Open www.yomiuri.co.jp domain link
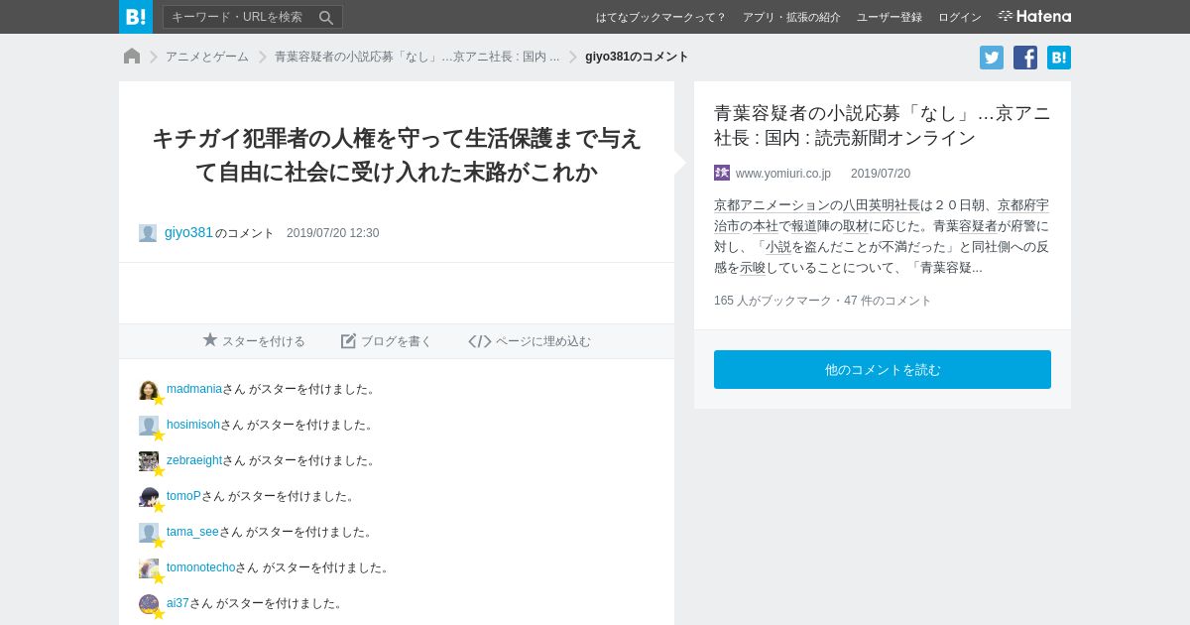The height and width of the screenshot is (625, 1190). click(x=783, y=174)
